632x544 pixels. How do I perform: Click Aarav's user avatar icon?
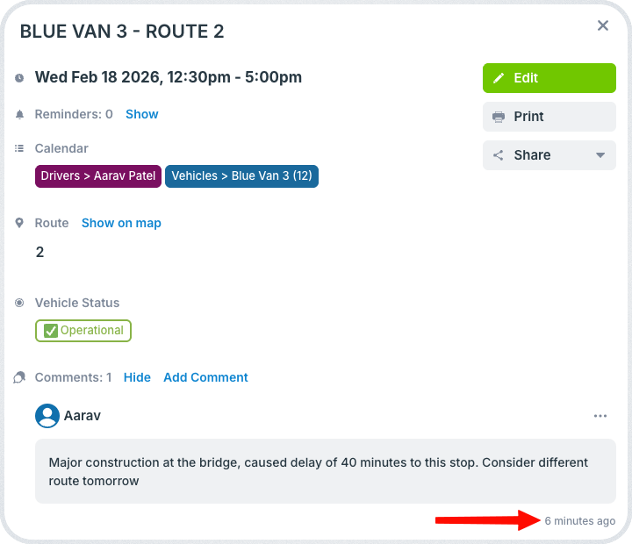(47, 416)
